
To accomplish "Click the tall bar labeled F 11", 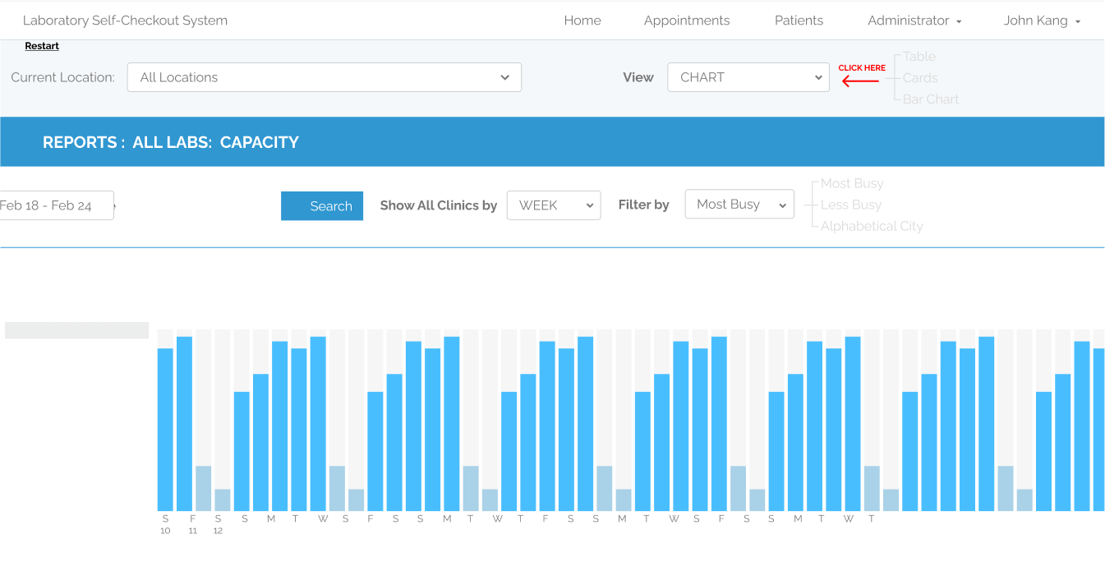I will pos(184,424).
